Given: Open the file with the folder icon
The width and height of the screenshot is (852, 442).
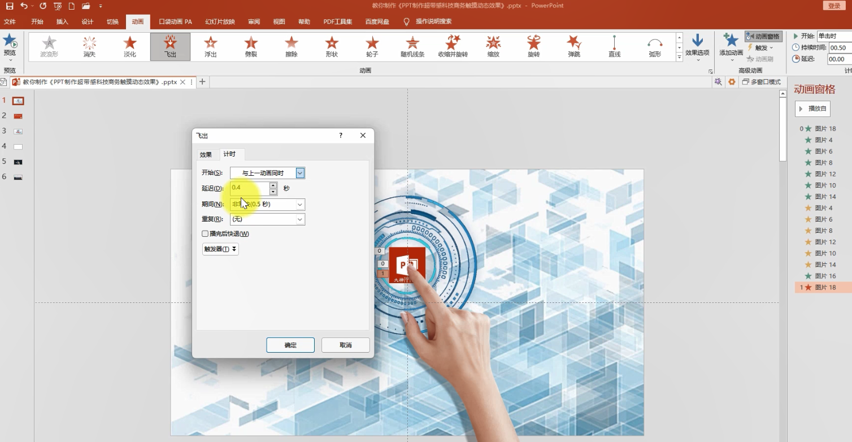Looking at the screenshot, I should tap(86, 6).
